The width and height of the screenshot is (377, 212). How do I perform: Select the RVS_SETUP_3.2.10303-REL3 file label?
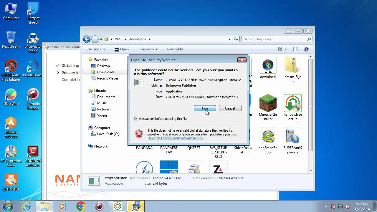[x=218, y=152]
